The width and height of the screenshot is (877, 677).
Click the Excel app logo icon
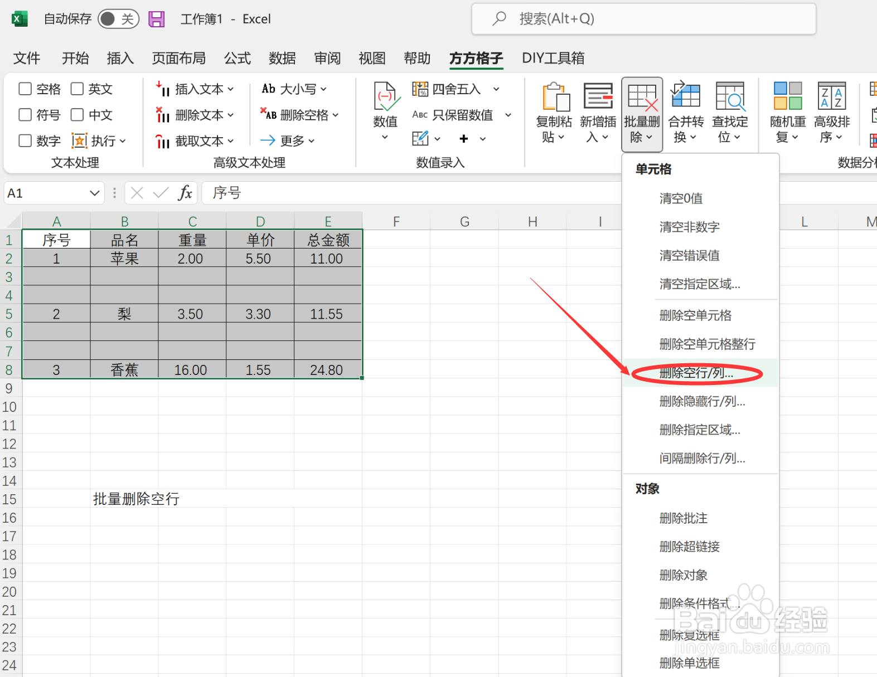pyautogui.click(x=20, y=19)
